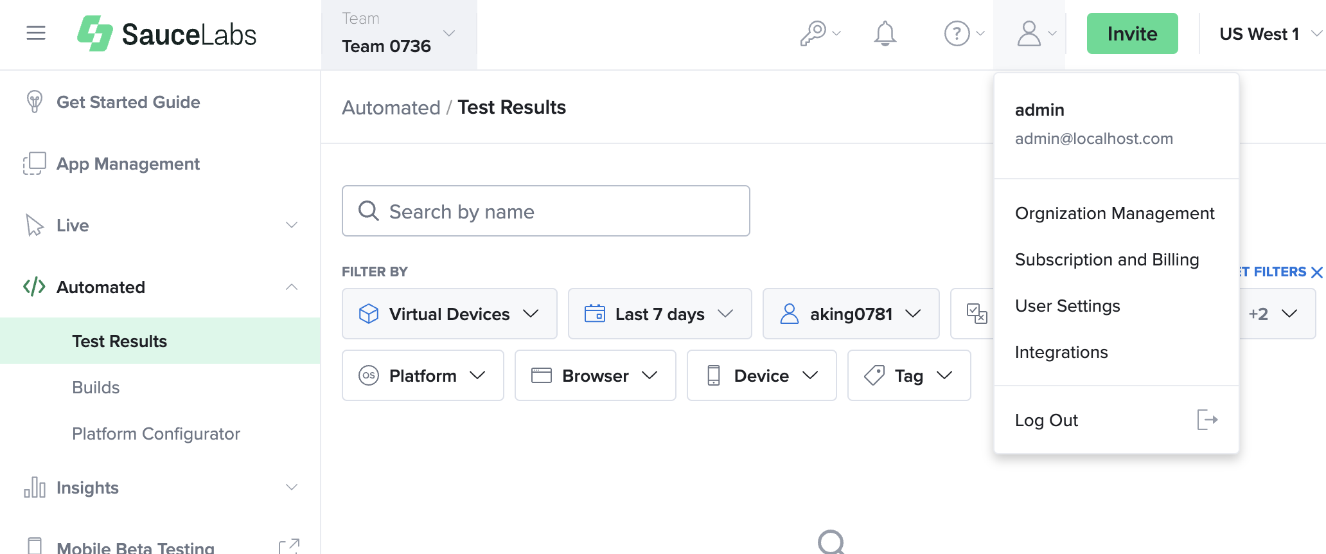Select User Settings from the account menu
Image resolution: width=1326 pixels, height=554 pixels.
point(1067,306)
